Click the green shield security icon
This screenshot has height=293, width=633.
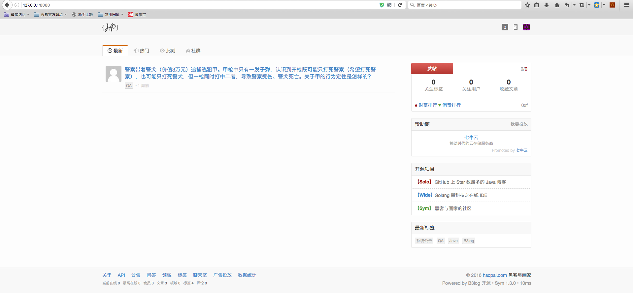(x=382, y=5)
